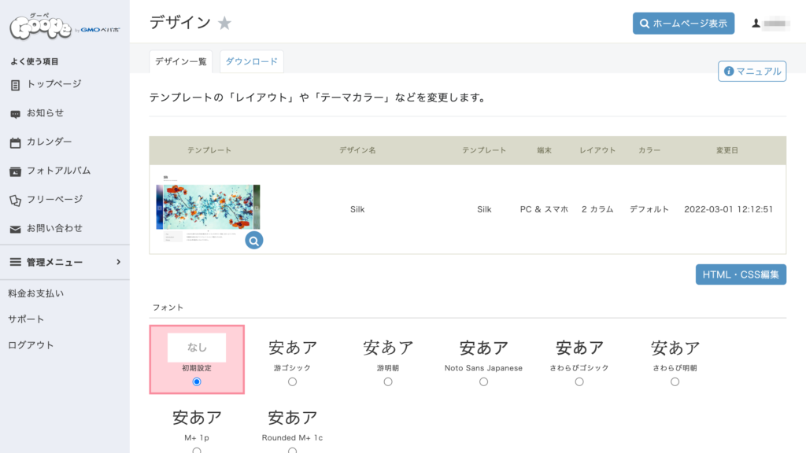Click the ホームページ表示 button
Viewport: 806px width, 453px height.
tap(683, 24)
